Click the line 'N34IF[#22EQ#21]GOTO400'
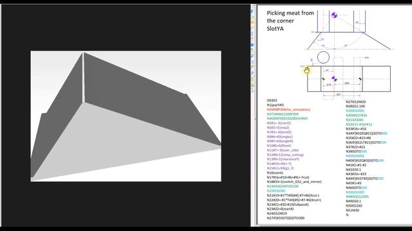 tap(366, 133)
